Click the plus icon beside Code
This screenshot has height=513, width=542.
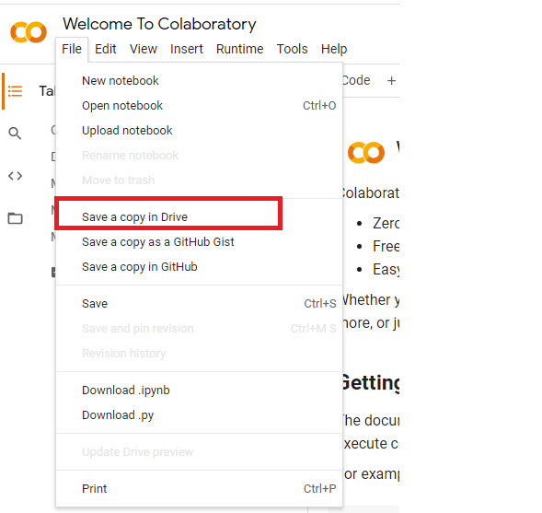(x=391, y=81)
